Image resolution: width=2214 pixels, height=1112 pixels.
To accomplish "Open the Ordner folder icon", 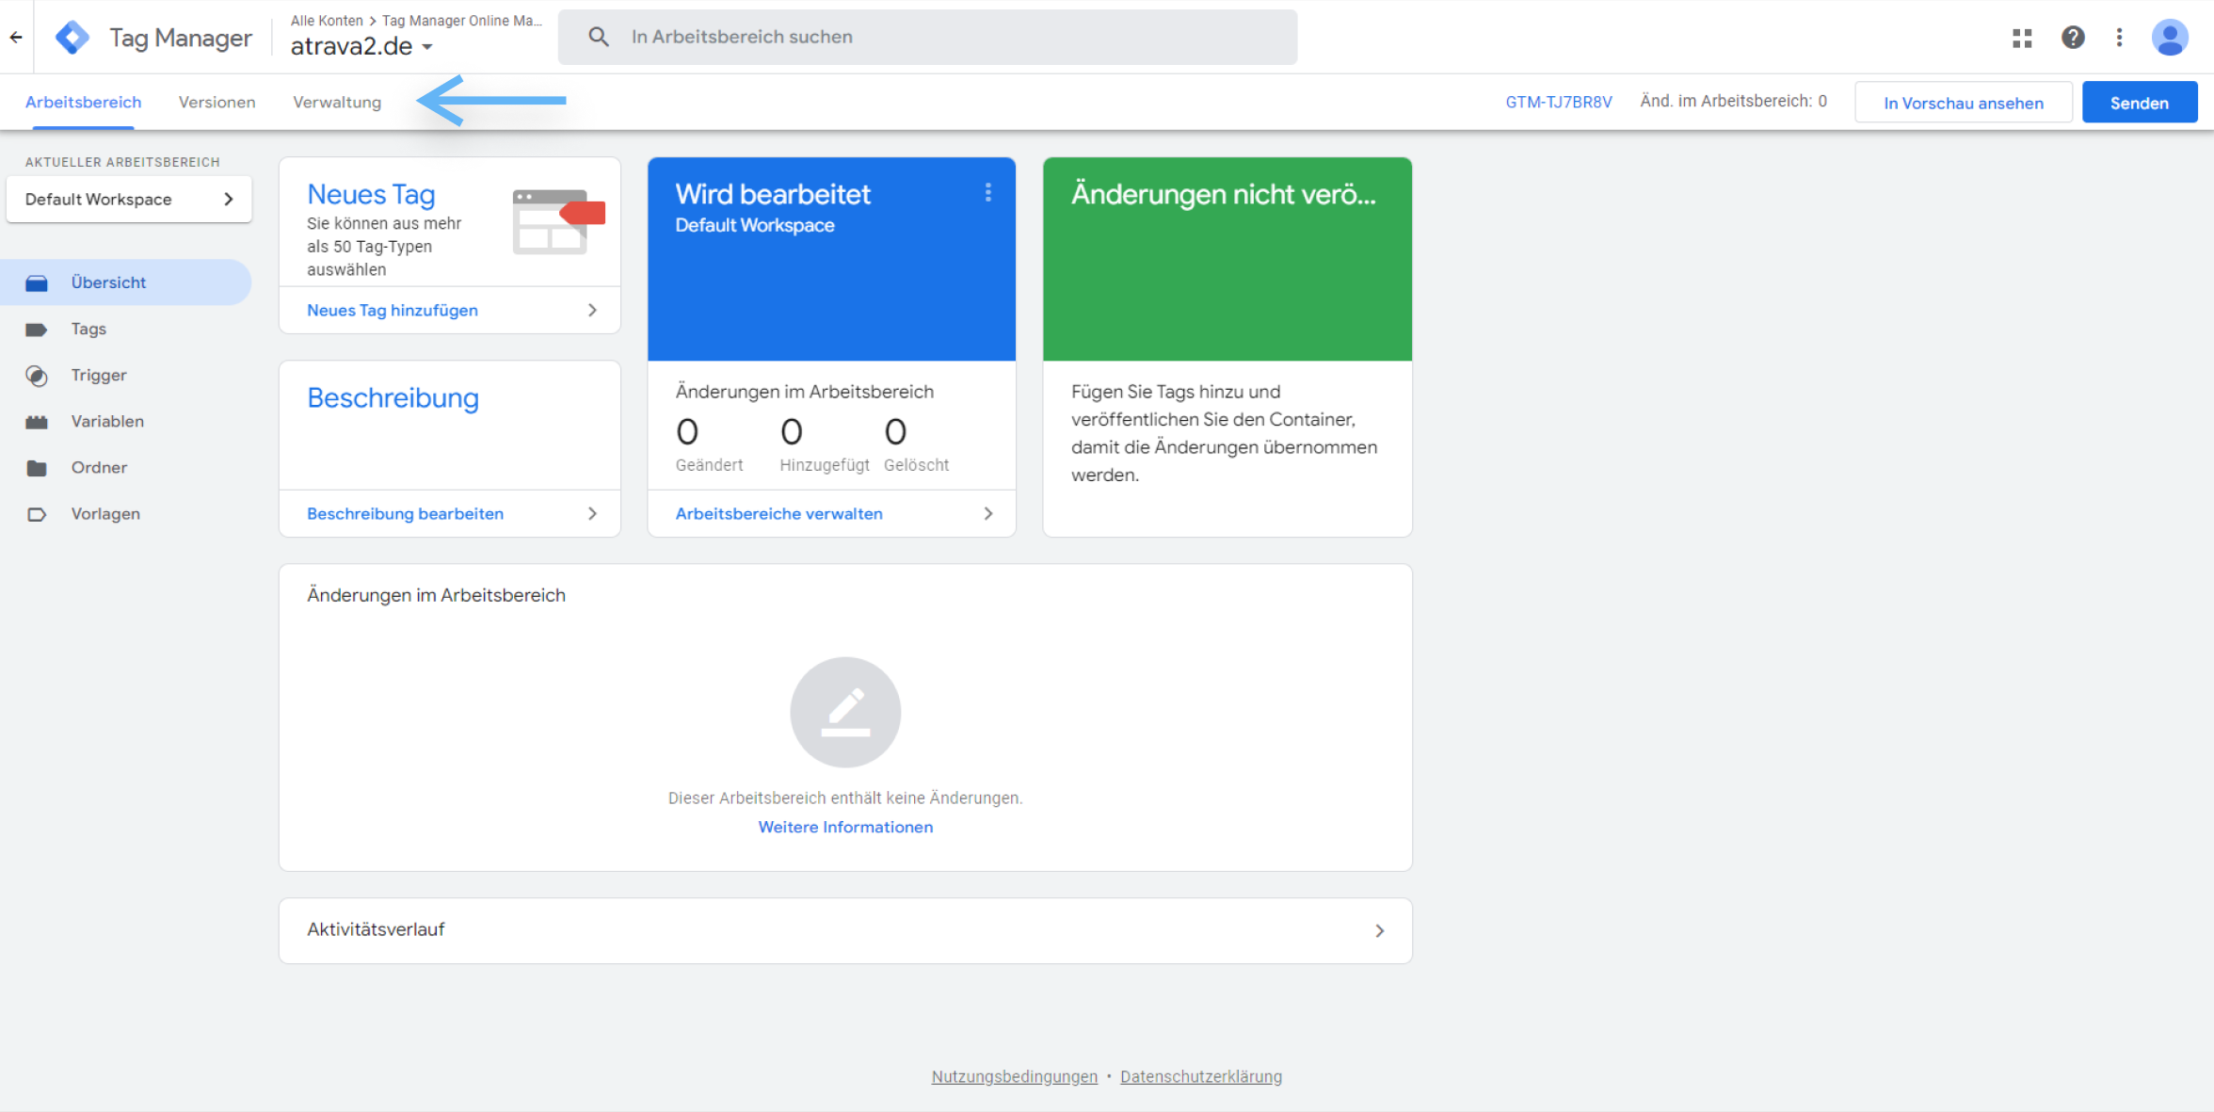I will [38, 467].
